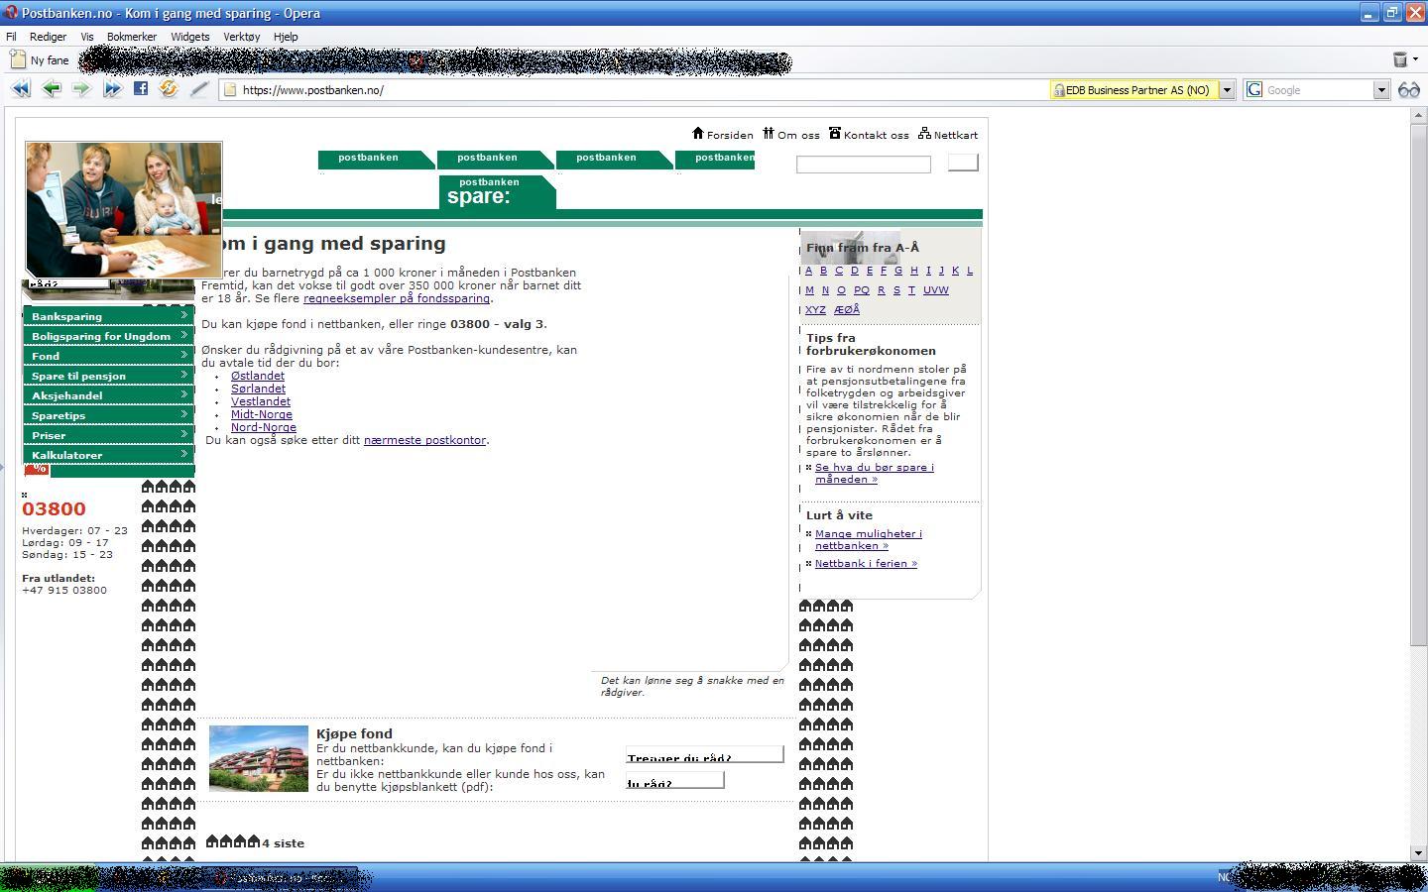The width and height of the screenshot is (1428, 892).
Task: Go forward with the green forward arrow
Action: click(81, 89)
